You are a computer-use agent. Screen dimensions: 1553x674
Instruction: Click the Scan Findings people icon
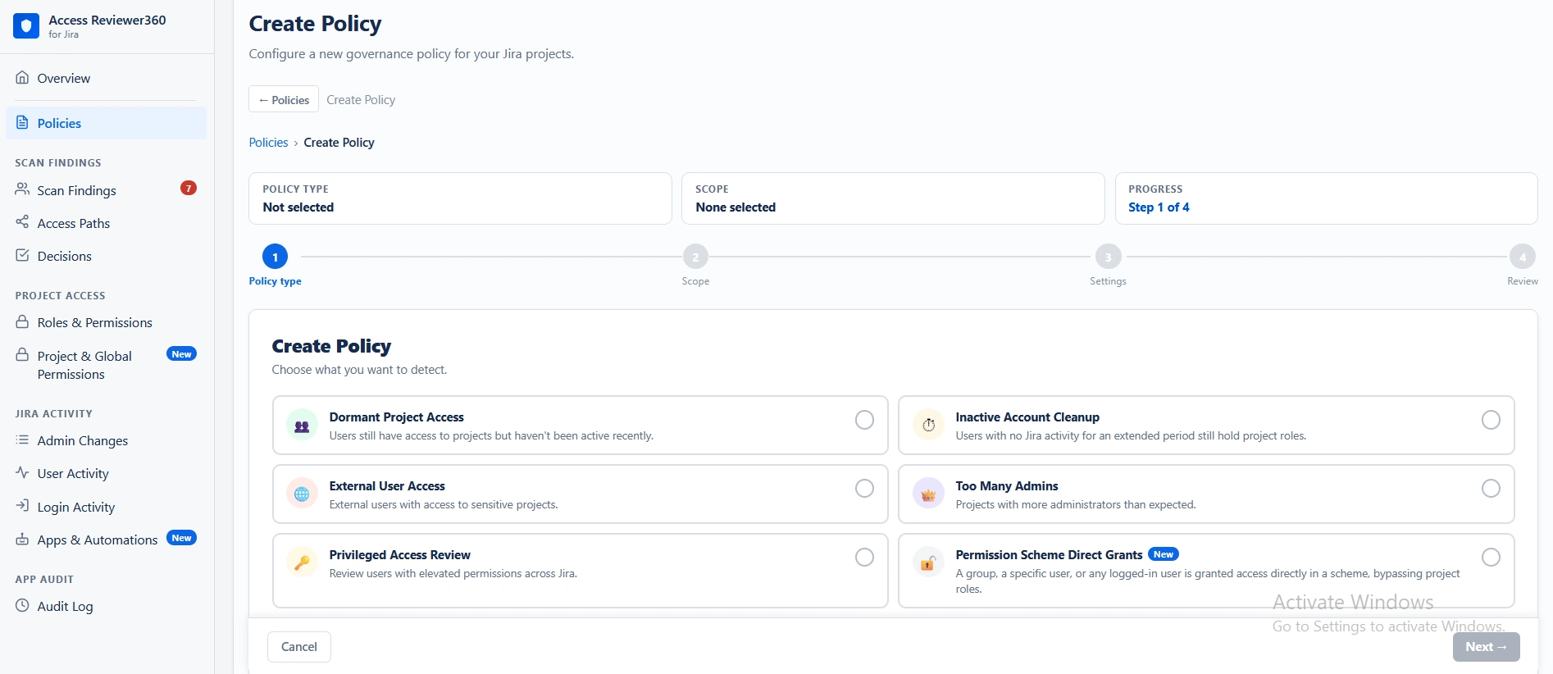22,189
